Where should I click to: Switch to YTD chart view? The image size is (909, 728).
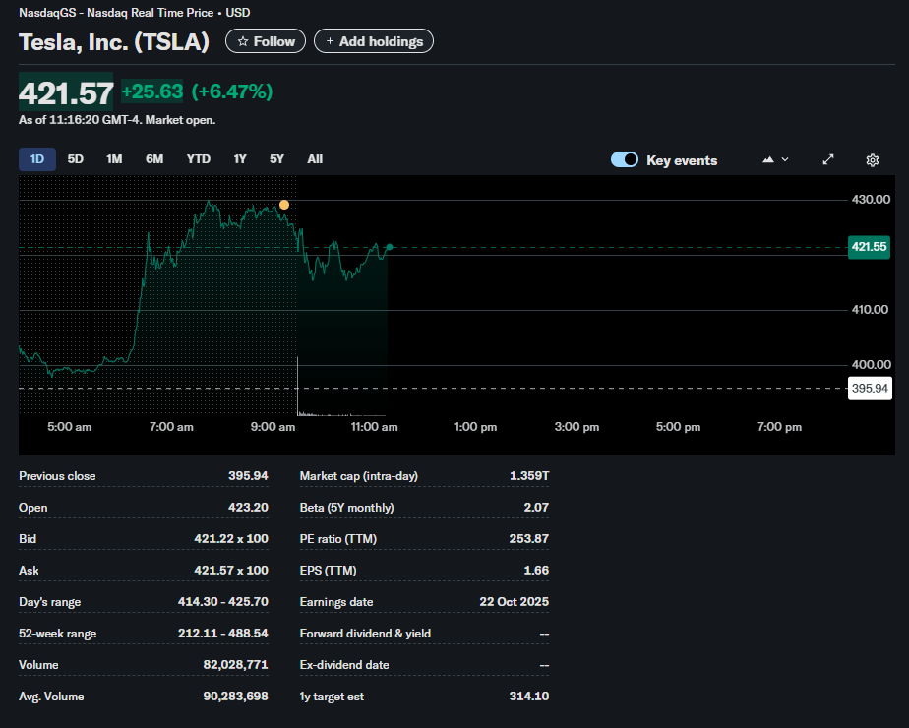pos(198,159)
